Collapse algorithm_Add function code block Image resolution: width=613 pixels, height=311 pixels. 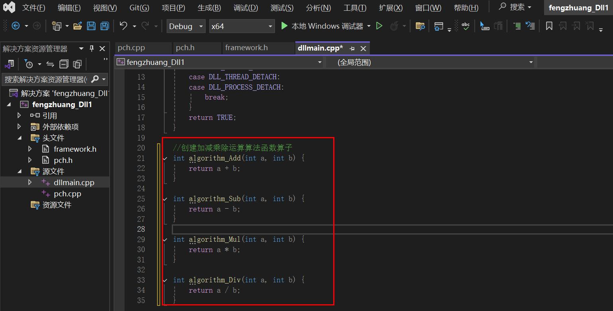pos(165,158)
